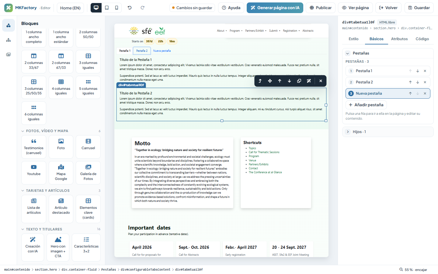Select parent element in floating toolbar
Screen dimensions: 438x274
260,81
